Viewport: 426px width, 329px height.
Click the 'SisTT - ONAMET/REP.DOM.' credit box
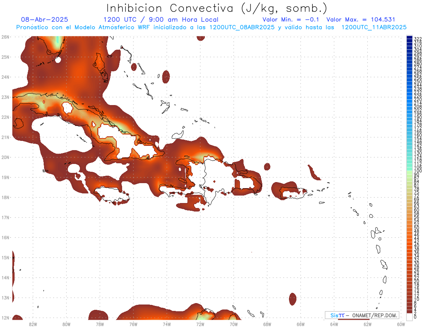(362, 315)
